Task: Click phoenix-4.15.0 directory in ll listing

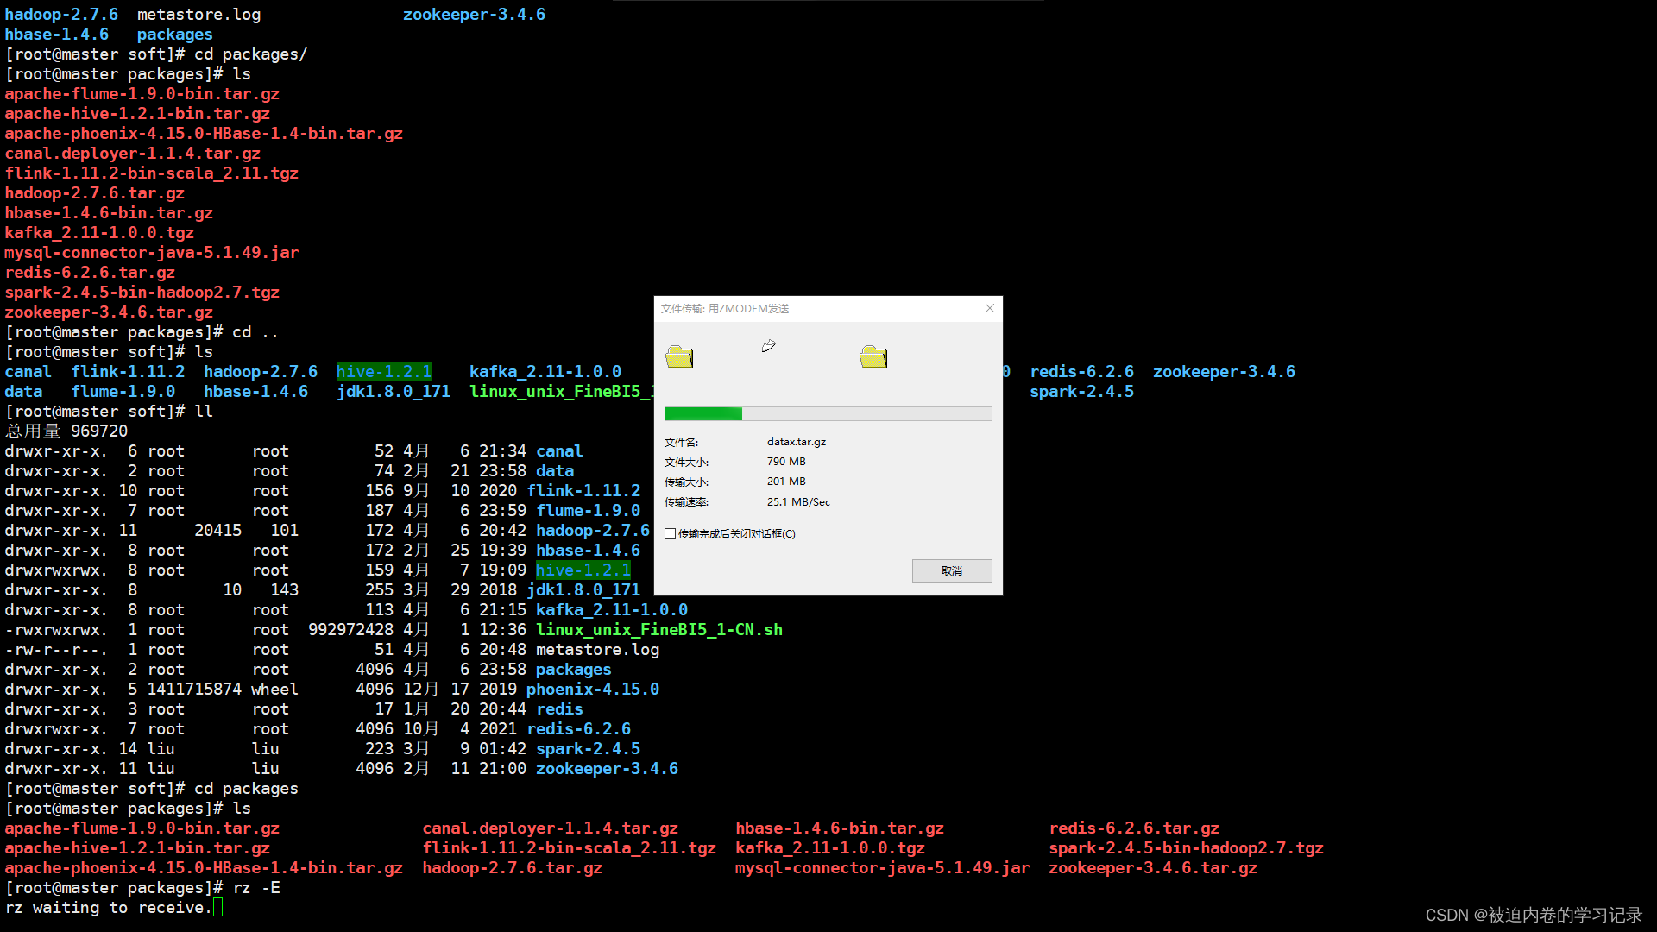Action: (593, 690)
